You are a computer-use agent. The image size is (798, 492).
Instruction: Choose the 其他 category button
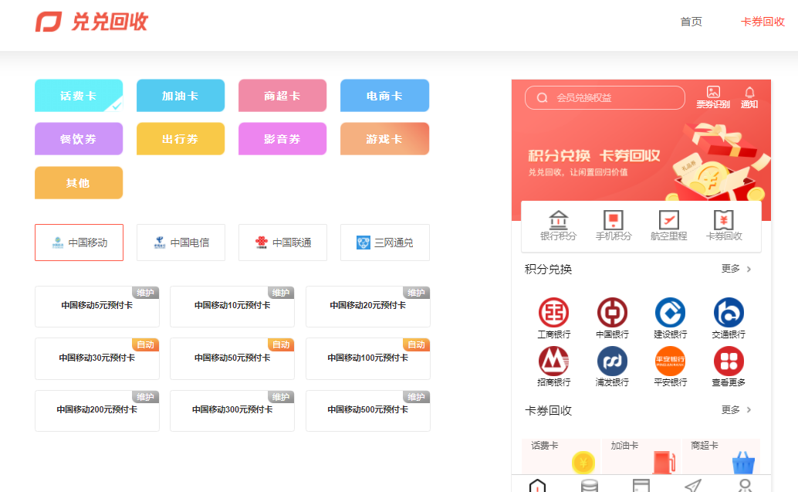point(79,182)
